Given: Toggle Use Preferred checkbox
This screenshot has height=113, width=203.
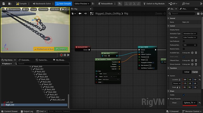Looking at the screenshot, I should tap(184, 41).
